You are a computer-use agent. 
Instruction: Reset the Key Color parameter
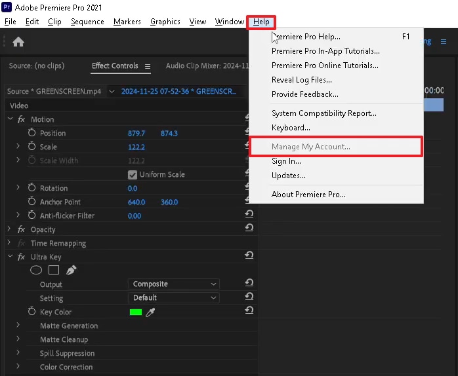pyautogui.click(x=249, y=310)
